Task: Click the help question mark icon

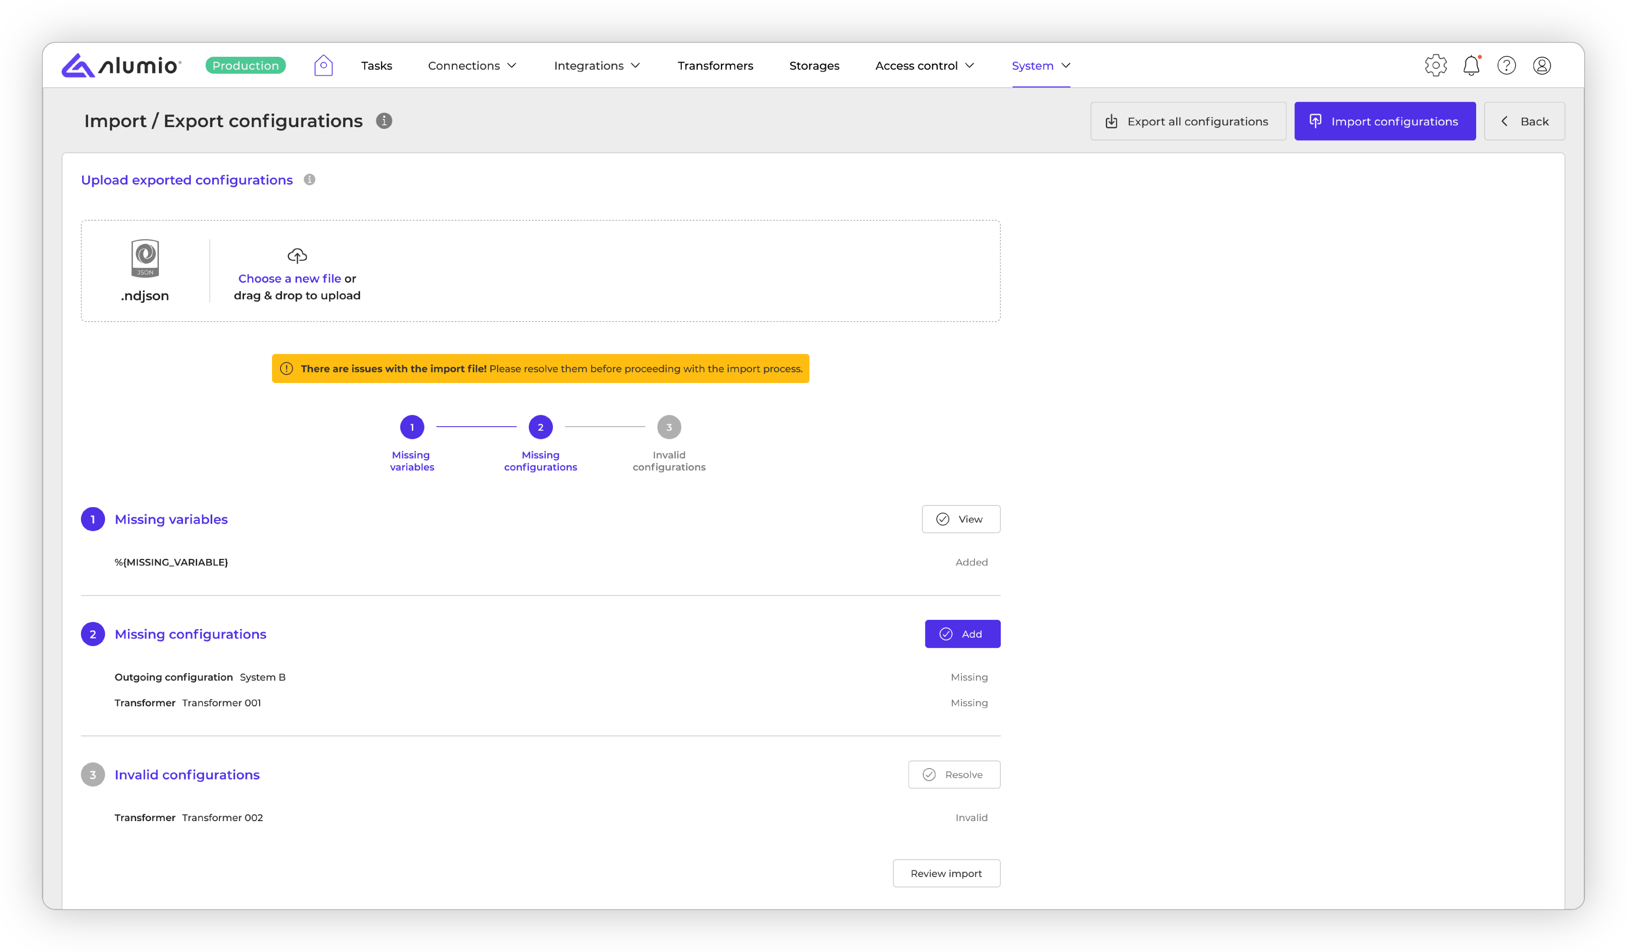Action: click(1506, 65)
